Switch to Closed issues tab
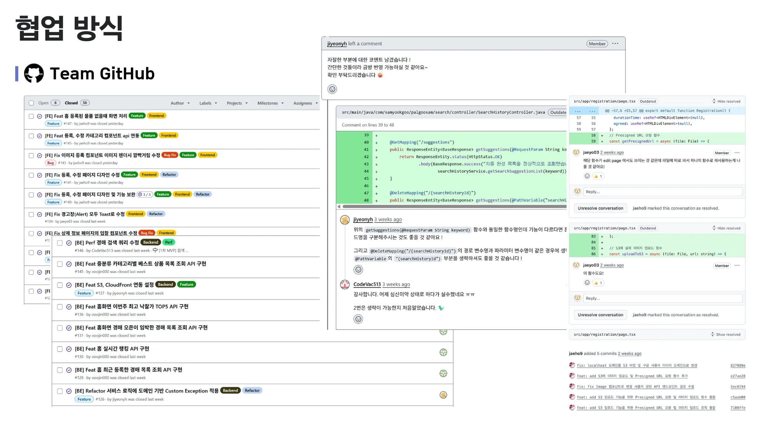 pos(77,103)
